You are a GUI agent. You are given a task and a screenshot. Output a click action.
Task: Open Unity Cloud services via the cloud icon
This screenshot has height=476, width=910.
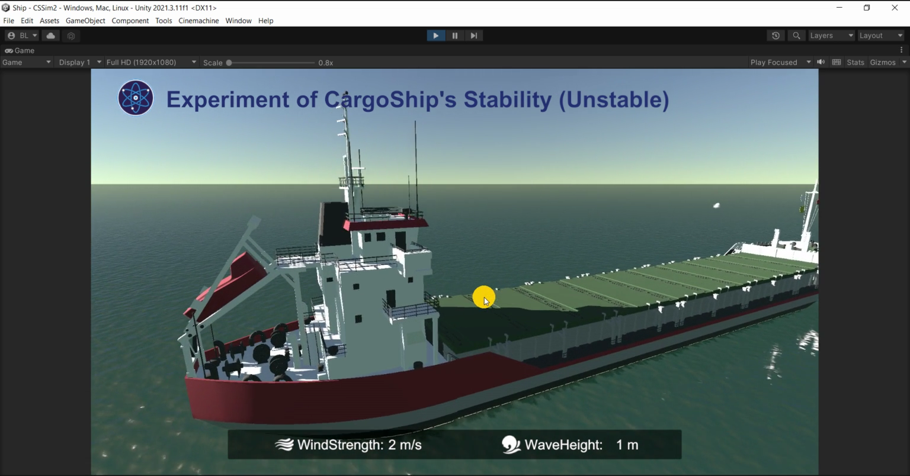(x=50, y=36)
